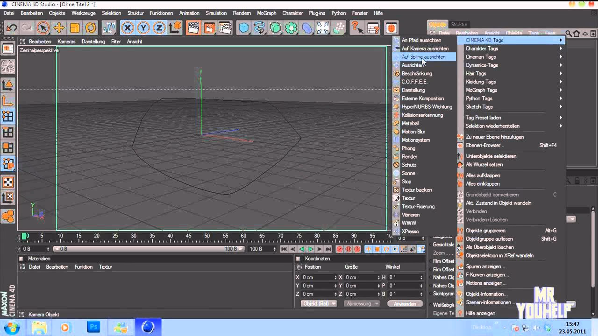This screenshot has width=598, height=336.
Task: Open the Objekt (Rel) coordinate dropdown
Action: (x=319, y=304)
